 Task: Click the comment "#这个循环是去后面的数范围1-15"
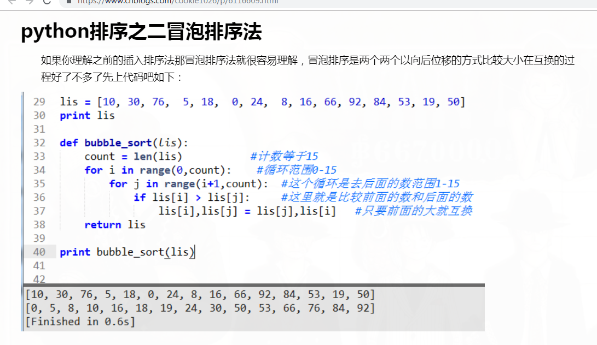pyautogui.click(x=370, y=183)
